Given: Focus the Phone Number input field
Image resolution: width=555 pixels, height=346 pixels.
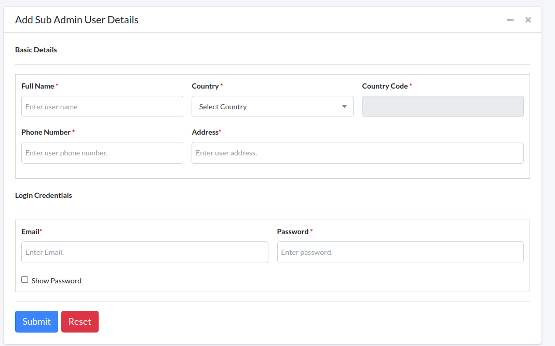Looking at the screenshot, I should [x=102, y=153].
